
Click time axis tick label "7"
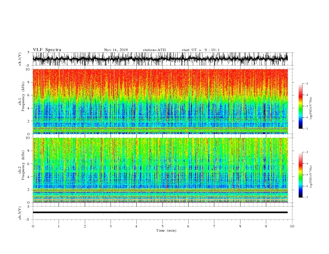click(x=214, y=226)
